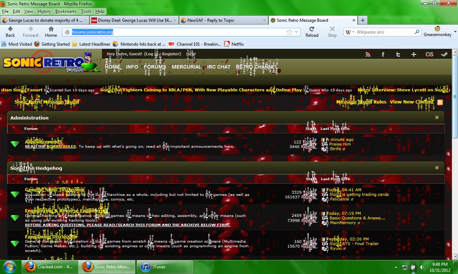458x274 pixels.
Task: Open the Windows Start button
Action: (x=9, y=267)
